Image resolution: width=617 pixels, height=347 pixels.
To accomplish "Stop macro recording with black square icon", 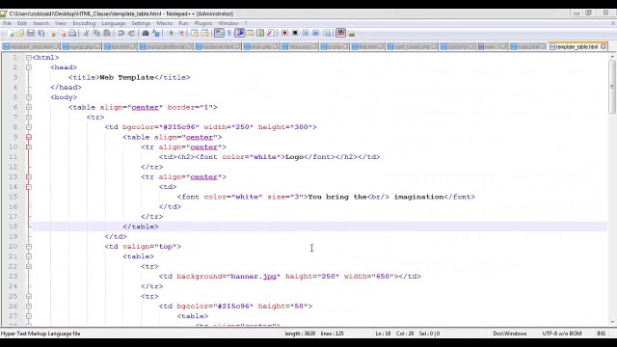I will tap(295, 34).
